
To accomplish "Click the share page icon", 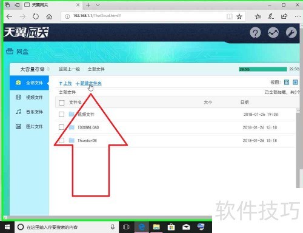I will point(284,16).
